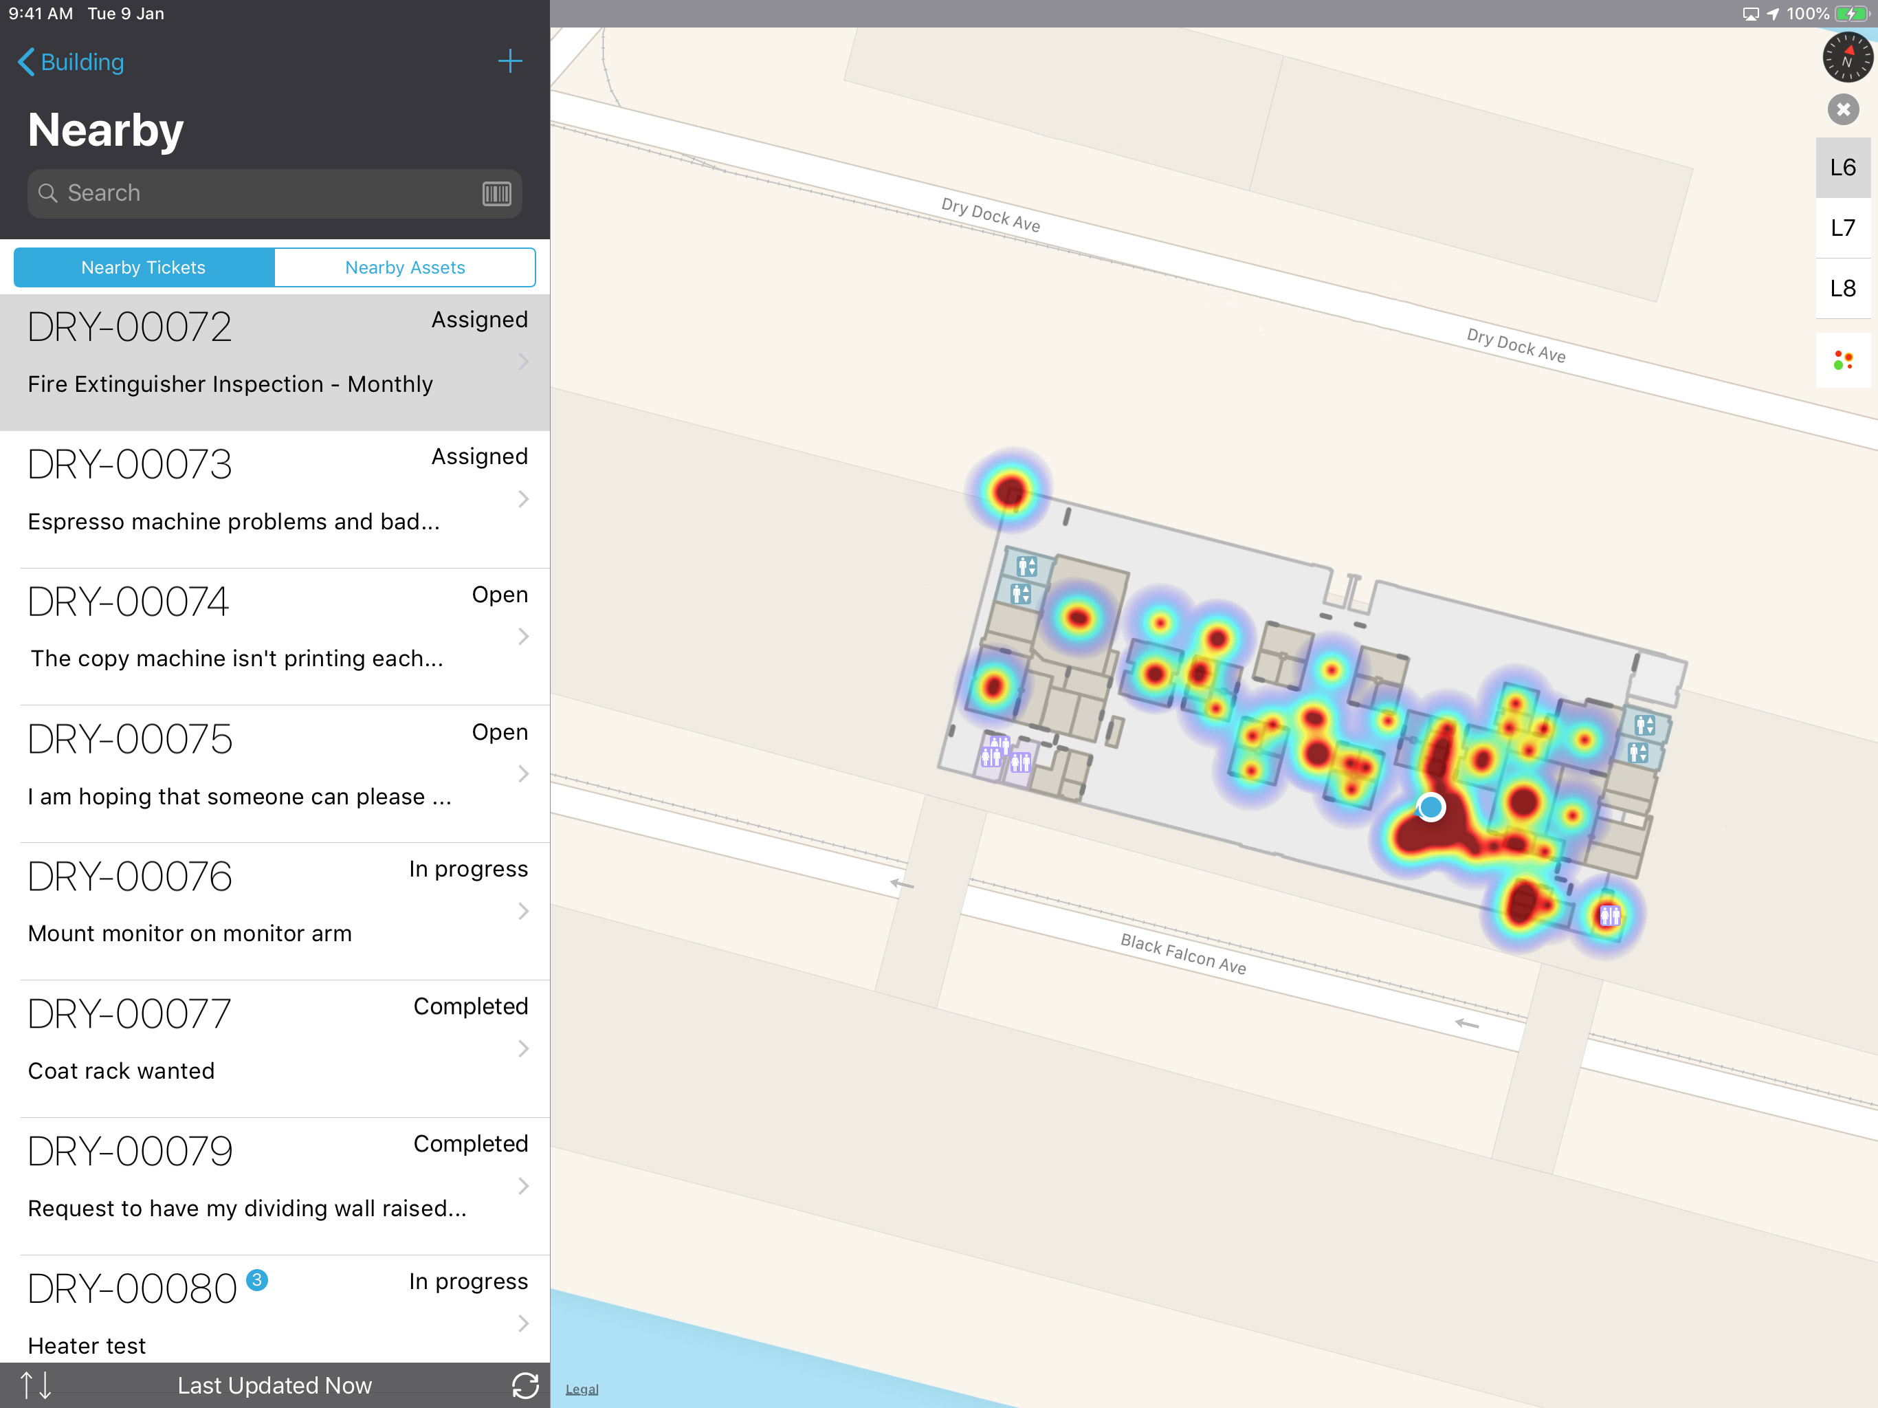The image size is (1878, 1408).
Task: Switch to floor level L7
Action: click(x=1842, y=228)
